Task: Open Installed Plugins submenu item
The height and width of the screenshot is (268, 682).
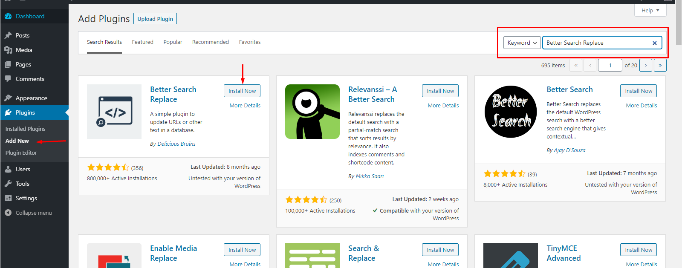Action: [x=25, y=129]
